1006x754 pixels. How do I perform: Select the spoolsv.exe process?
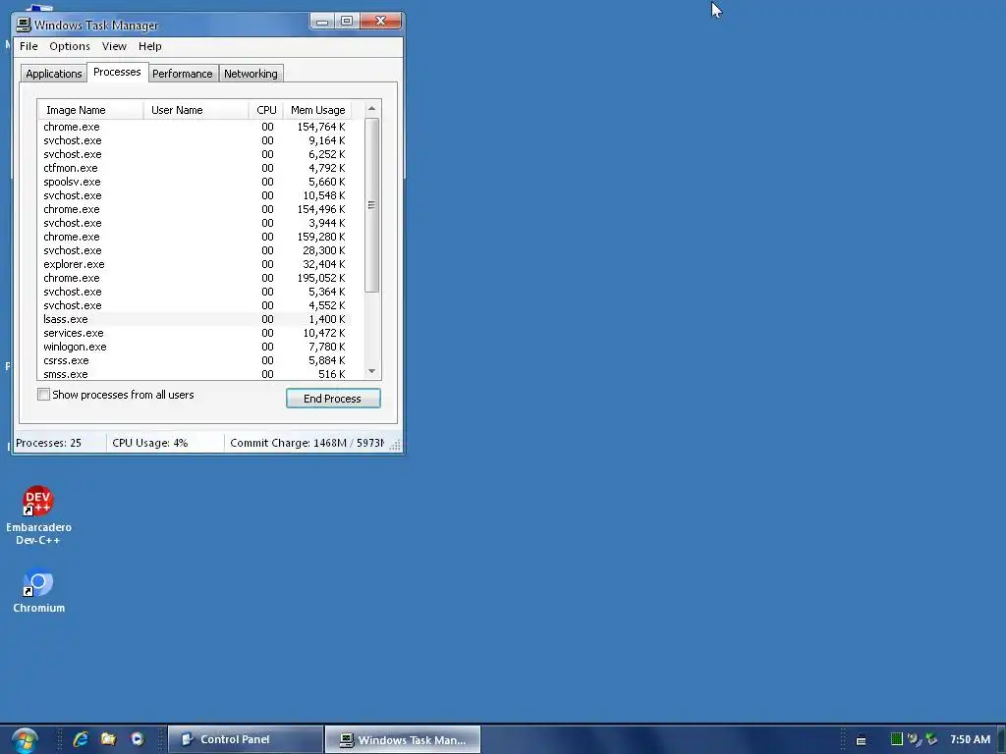[x=195, y=182]
